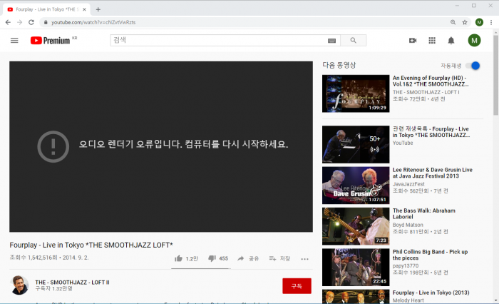Open the YouTube apps grid icon

point(432,41)
